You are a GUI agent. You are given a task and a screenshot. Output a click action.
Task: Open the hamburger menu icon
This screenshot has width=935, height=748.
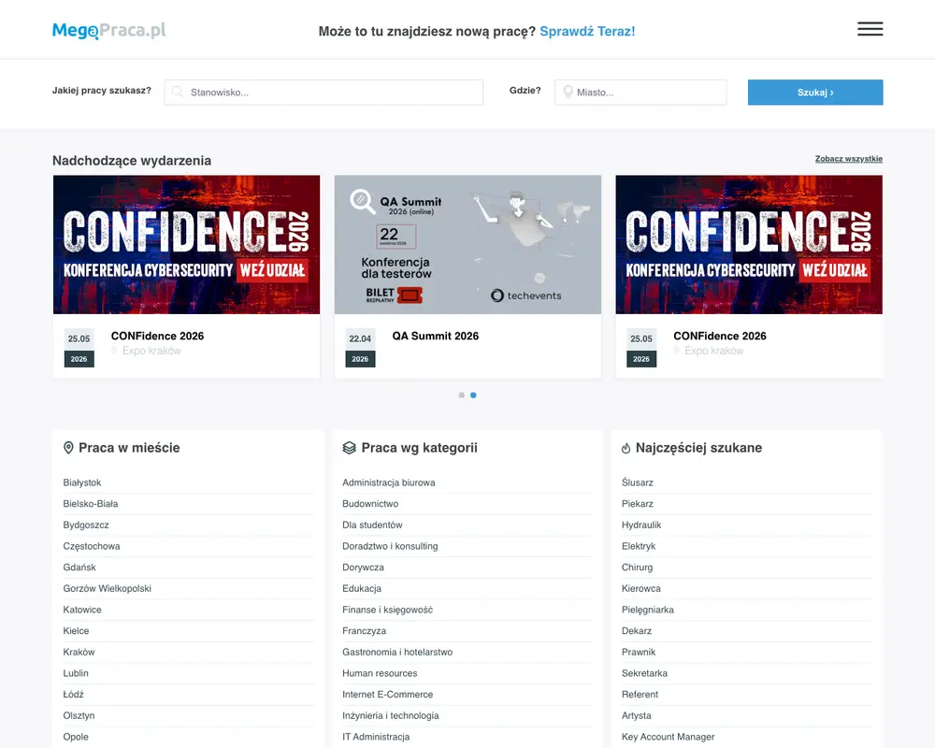[x=870, y=29]
